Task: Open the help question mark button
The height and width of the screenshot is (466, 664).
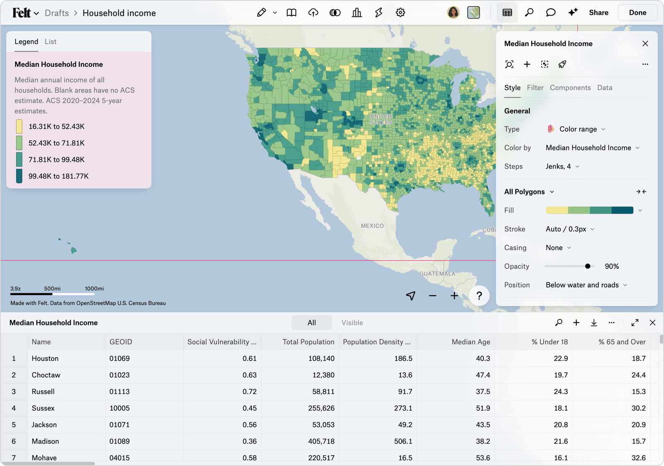Action: pos(479,295)
